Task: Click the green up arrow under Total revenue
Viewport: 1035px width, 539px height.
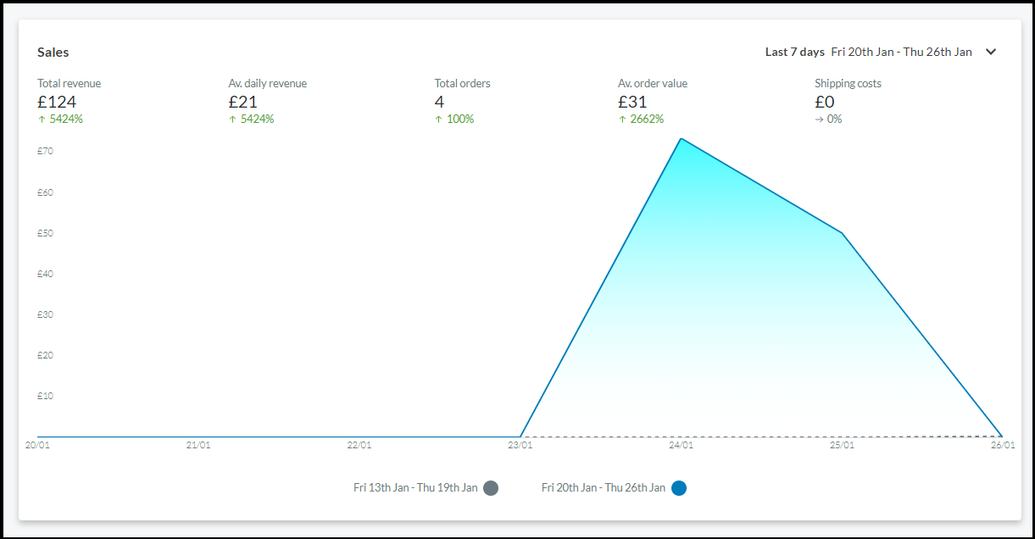Action: click(42, 119)
